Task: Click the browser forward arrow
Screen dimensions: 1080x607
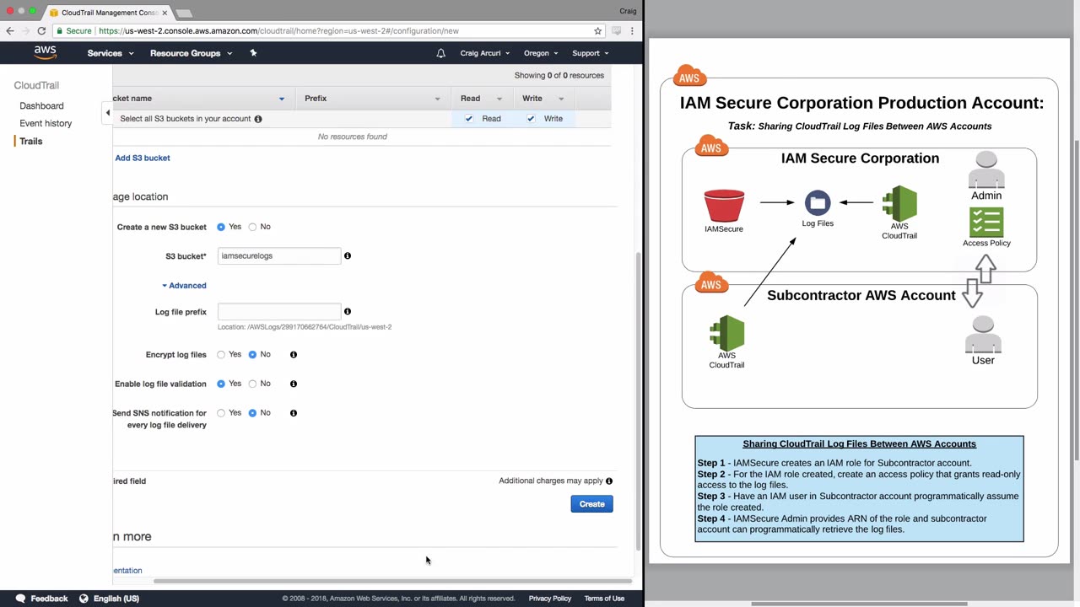Action: pyautogui.click(x=25, y=31)
